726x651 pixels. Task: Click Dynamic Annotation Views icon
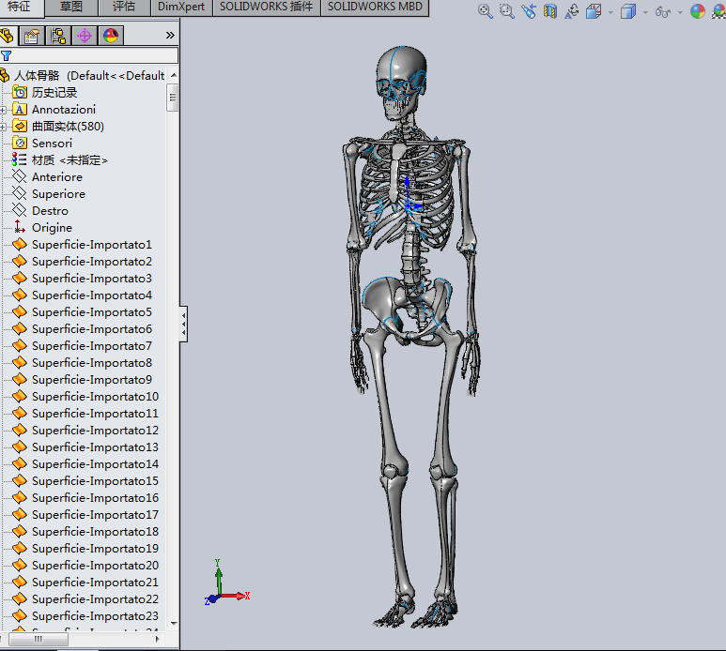[x=572, y=11]
